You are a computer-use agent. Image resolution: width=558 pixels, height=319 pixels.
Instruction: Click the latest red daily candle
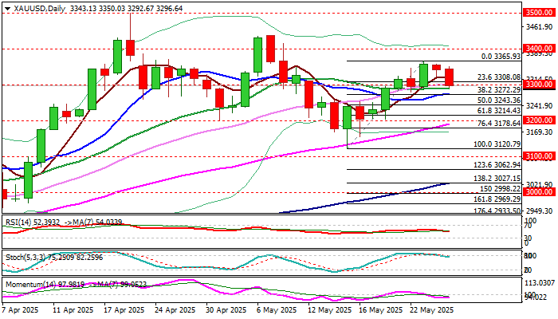pos(449,77)
